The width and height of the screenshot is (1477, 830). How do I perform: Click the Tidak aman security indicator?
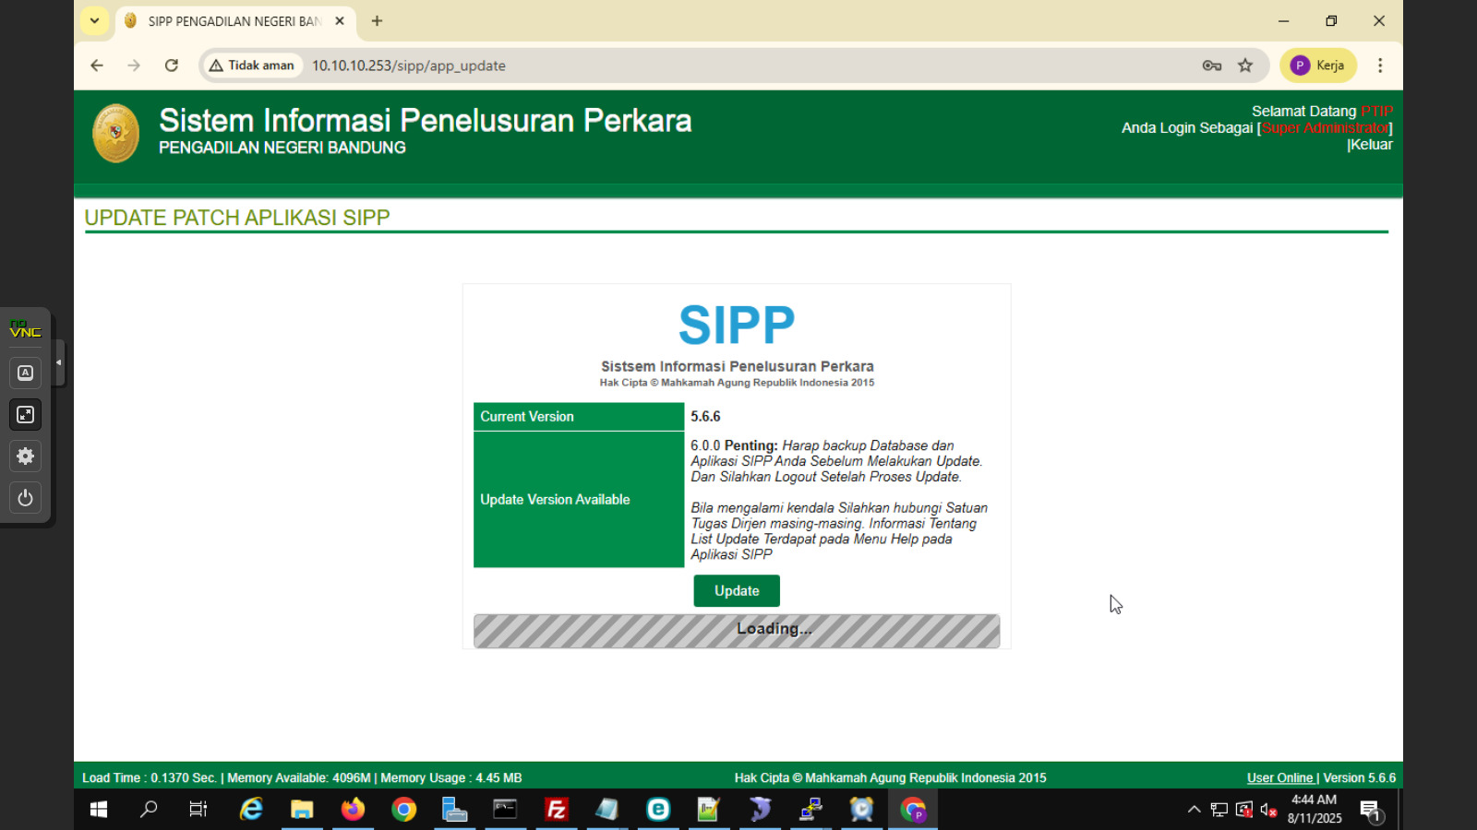[x=252, y=65]
